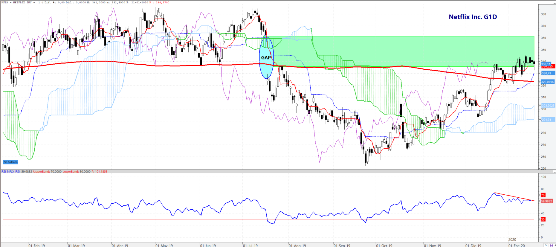The width and height of the screenshot is (556, 247).
Task: Click the 01-Jun-19 date label
Action: click(208, 246)
